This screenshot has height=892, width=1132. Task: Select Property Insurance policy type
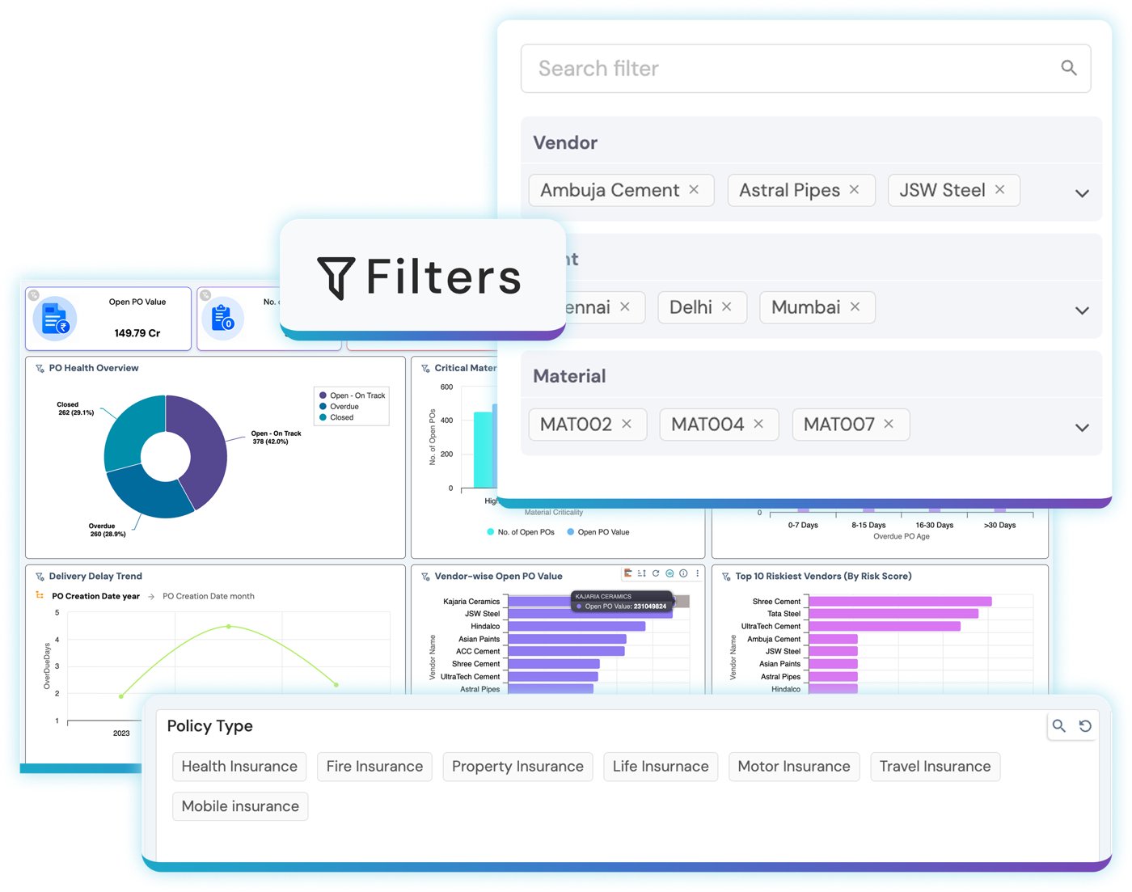[x=517, y=767]
